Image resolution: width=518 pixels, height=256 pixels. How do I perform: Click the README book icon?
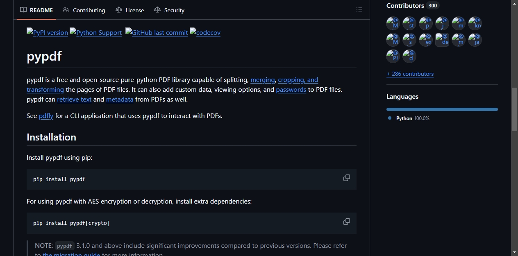pyautogui.click(x=23, y=10)
